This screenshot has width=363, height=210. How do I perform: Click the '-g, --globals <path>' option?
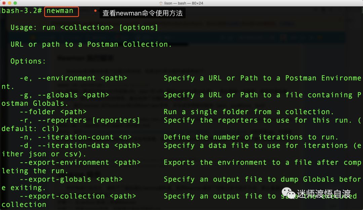64,95
